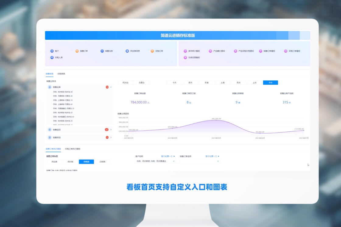This screenshot has width=341, height=227.
Task: Select the 杭州仓 warehouse filter
Action: pyautogui.click(x=125, y=83)
